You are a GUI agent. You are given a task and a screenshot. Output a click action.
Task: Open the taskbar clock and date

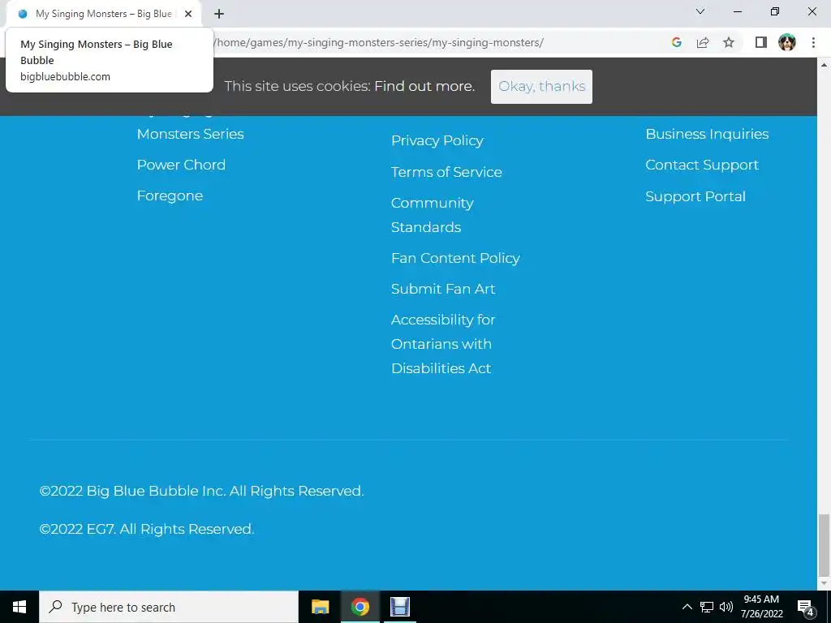tap(761, 607)
